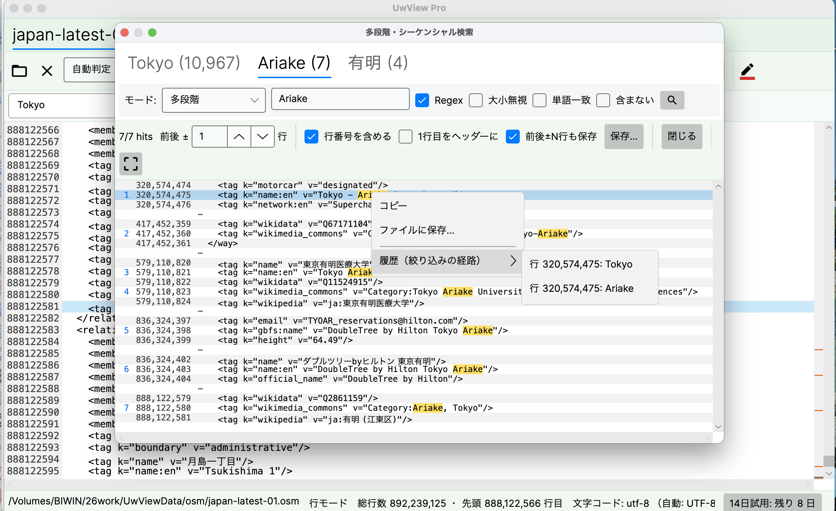Increase context lines with up stepper arrow
The image size is (836, 511).
(239, 137)
